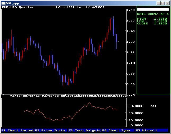Click the 0.74 price axis label
Screen dimensions: 171x134
tap(131, 95)
